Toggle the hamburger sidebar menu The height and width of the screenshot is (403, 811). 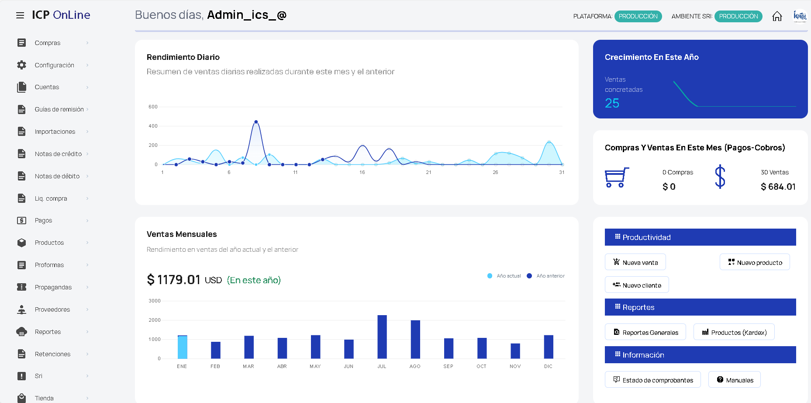[x=20, y=15]
